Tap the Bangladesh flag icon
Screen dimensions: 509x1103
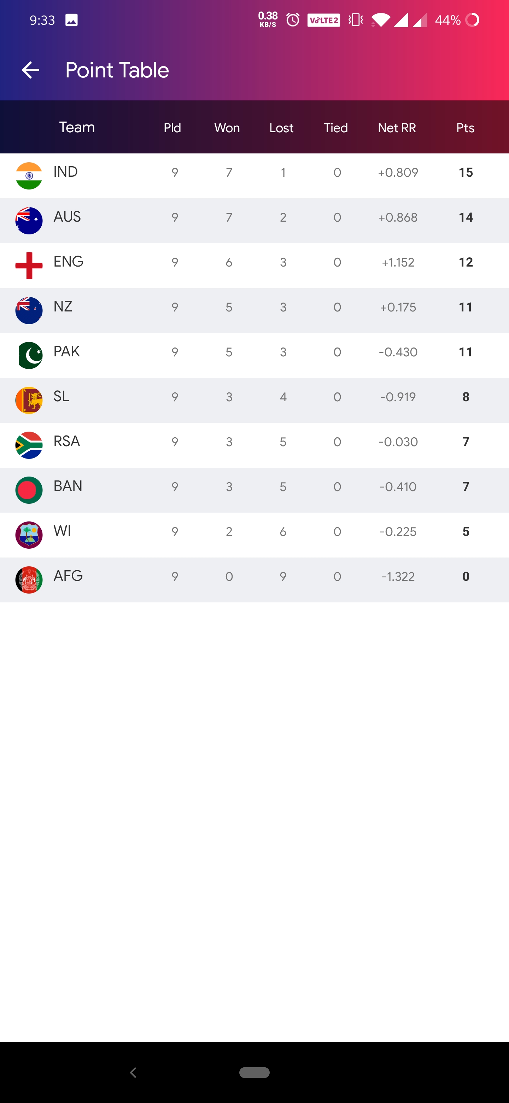click(29, 490)
